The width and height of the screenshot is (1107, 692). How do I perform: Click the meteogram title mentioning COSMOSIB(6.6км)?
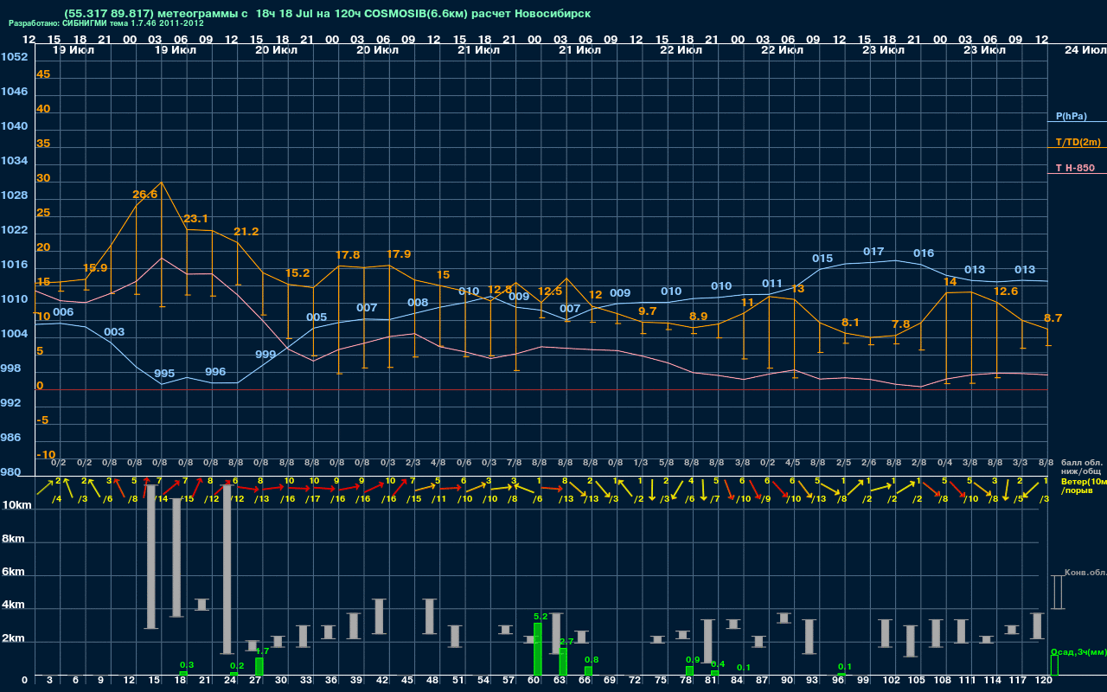pyautogui.click(x=328, y=14)
